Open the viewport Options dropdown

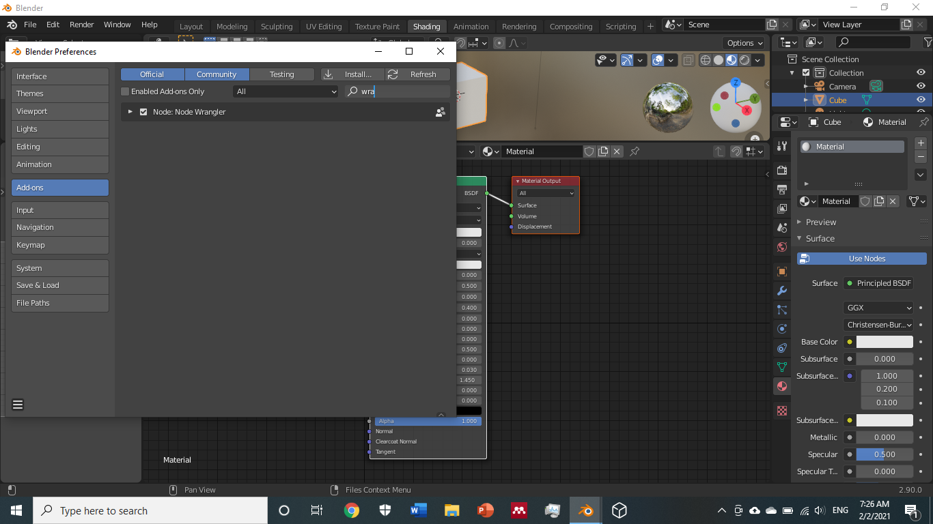tap(744, 43)
